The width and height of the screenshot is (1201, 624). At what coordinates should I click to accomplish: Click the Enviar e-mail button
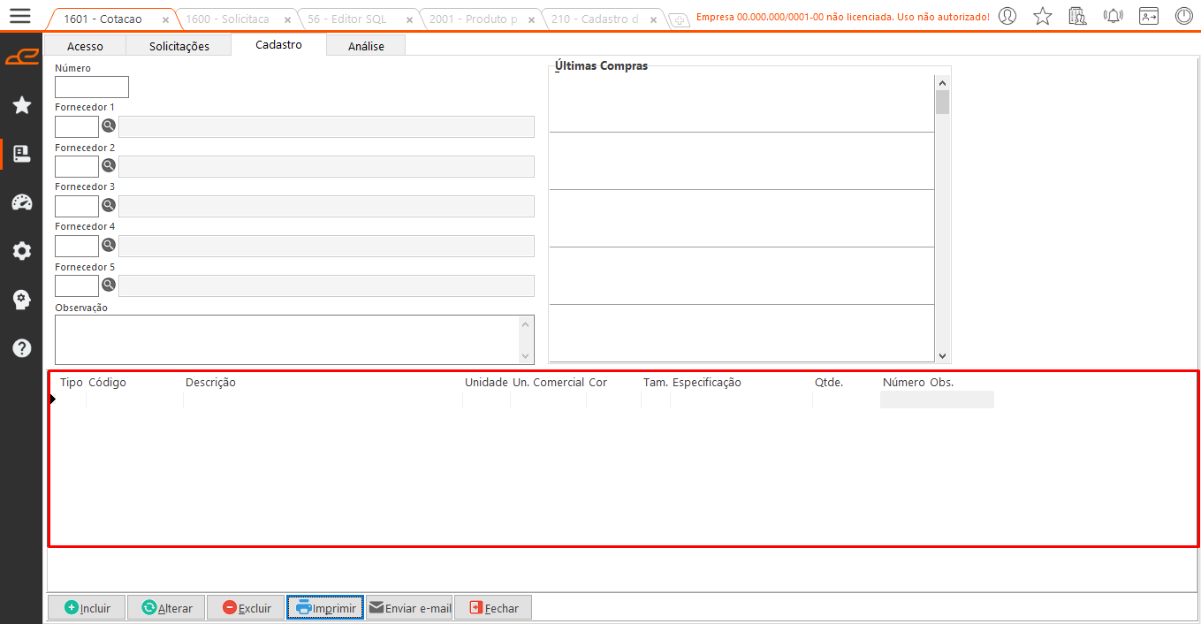point(409,608)
